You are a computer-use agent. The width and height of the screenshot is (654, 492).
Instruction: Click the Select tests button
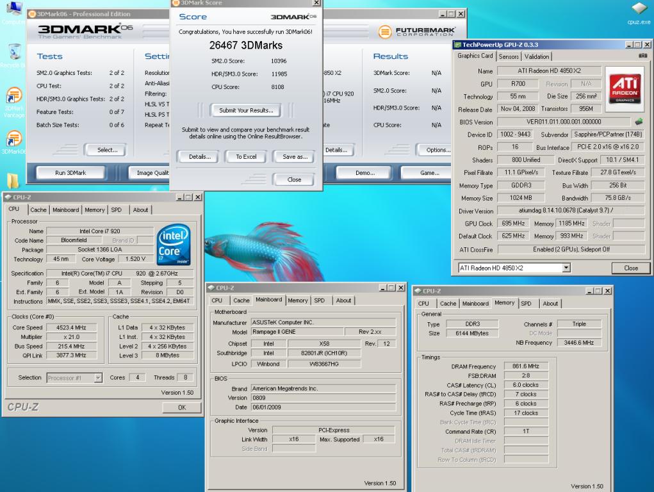tap(107, 150)
